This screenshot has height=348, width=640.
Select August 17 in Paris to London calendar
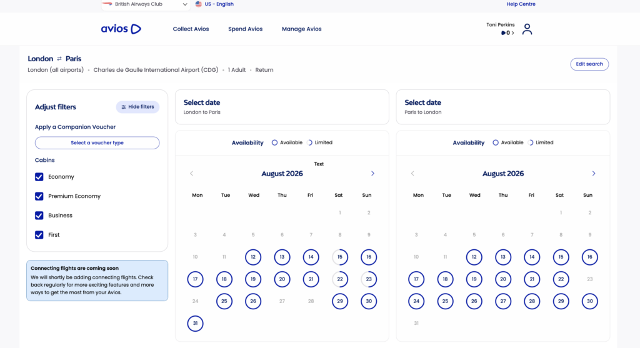pyautogui.click(x=416, y=279)
